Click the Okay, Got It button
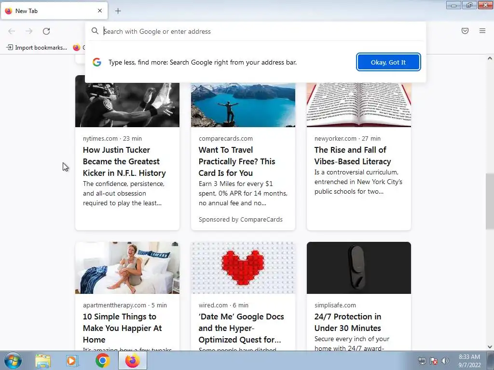The image size is (494, 370). tap(388, 62)
